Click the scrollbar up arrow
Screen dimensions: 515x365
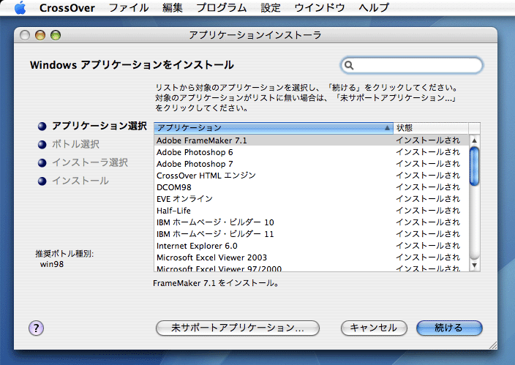click(x=474, y=140)
